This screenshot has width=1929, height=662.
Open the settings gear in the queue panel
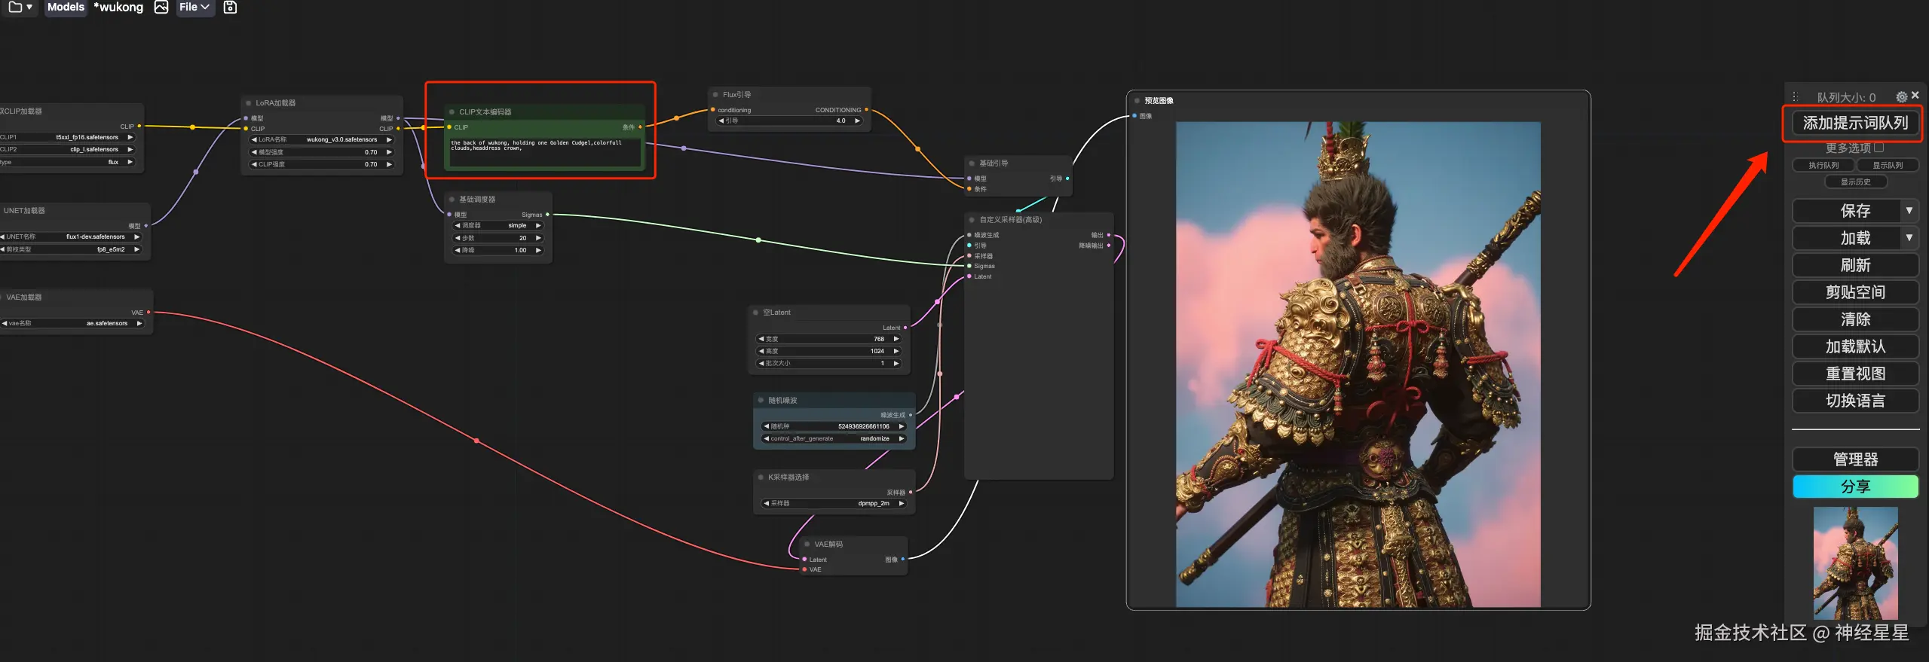(1901, 96)
